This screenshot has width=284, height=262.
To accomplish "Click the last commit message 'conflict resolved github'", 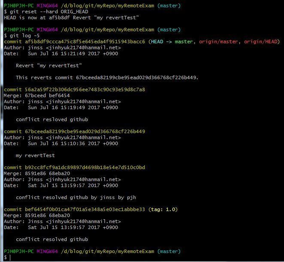I will pyautogui.click(x=52, y=239).
